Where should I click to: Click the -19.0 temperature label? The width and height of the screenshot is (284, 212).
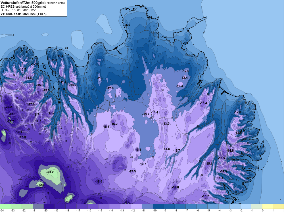(x=175, y=187)
